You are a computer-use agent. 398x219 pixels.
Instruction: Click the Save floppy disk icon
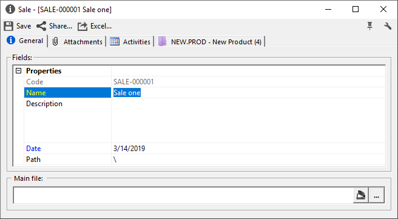pyautogui.click(x=8, y=26)
